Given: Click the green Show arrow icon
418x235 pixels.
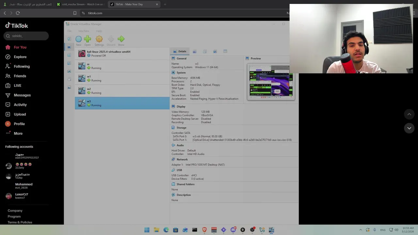Looking at the screenshot, I should click(121, 39).
